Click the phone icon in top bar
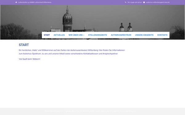 [x=125, y=2]
